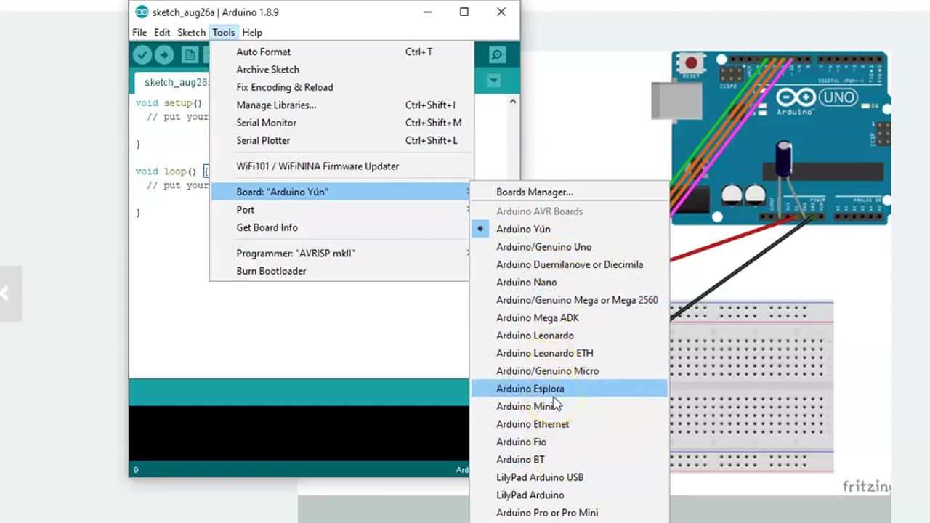Select Arduino Leonardo ETH board
The height and width of the screenshot is (523, 930).
tap(569, 353)
